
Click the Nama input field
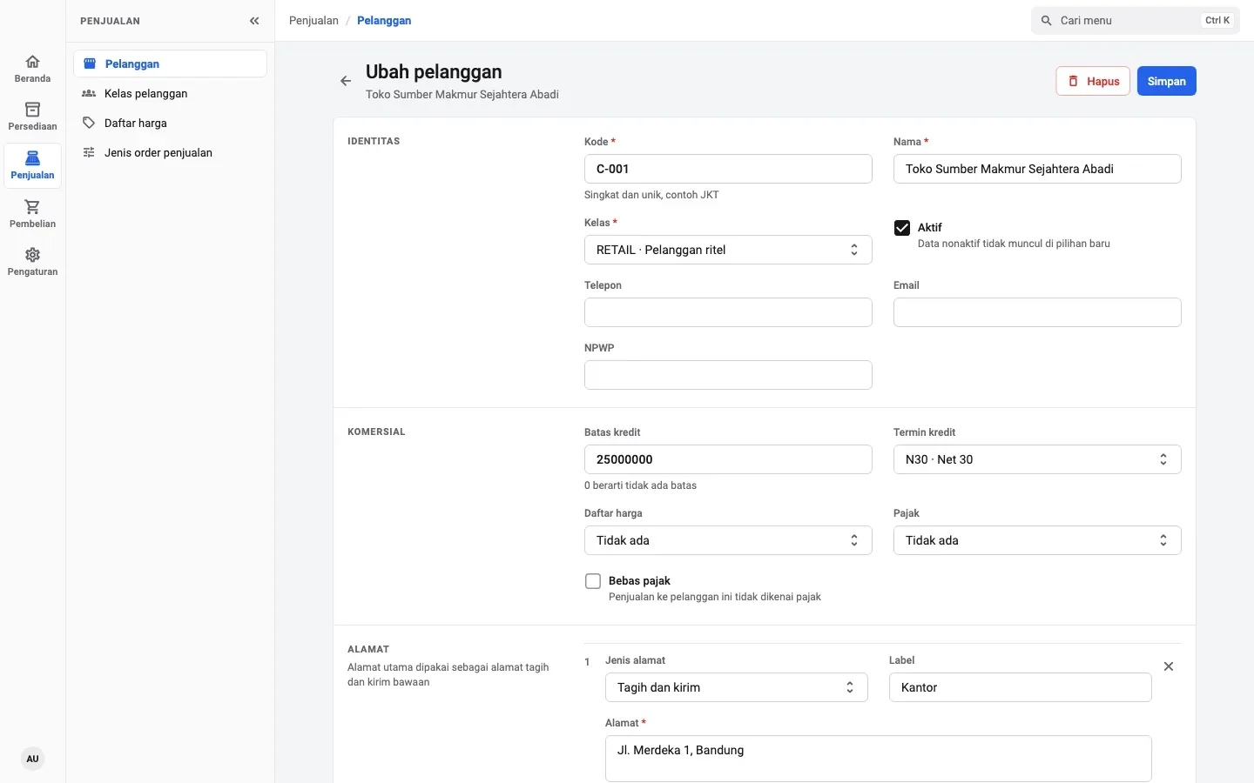[x=1037, y=169]
